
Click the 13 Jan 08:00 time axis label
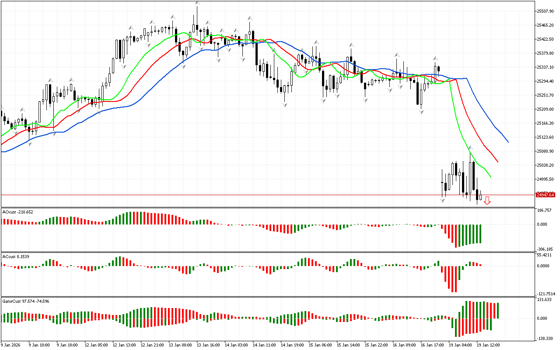(181, 345)
